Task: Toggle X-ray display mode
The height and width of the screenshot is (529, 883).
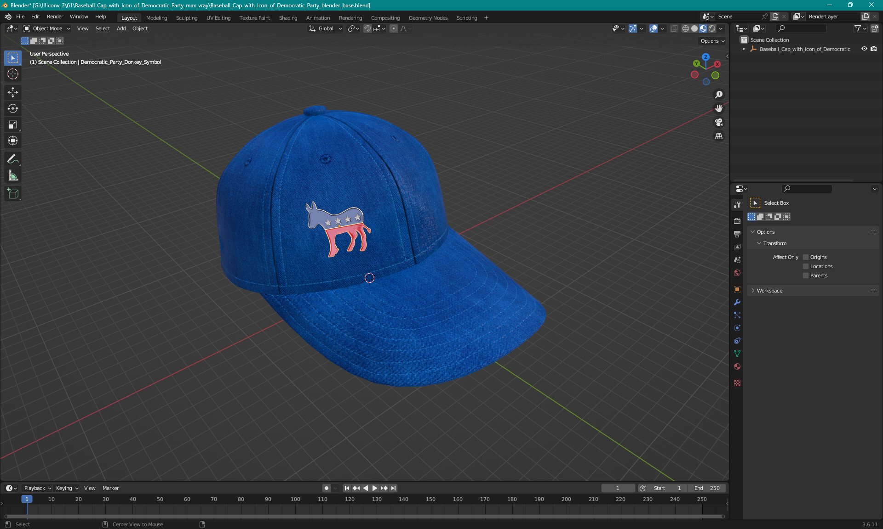Action: coord(674,28)
